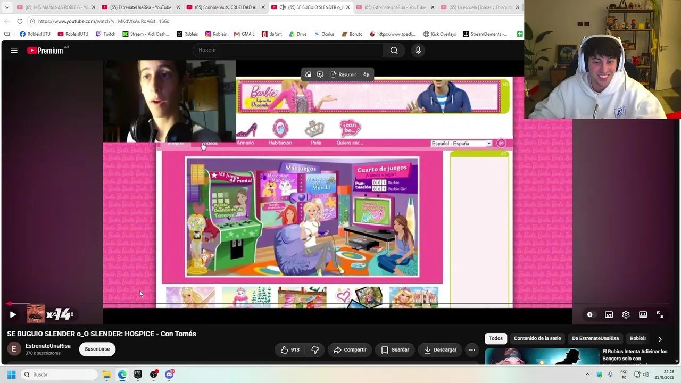Show more filter chips with right arrow
Screen dimensions: 681x383
pos(660,339)
